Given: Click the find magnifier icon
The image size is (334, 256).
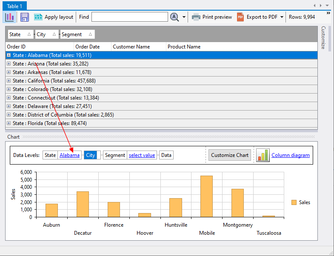Looking at the screenshot, I should coord(174,17).
